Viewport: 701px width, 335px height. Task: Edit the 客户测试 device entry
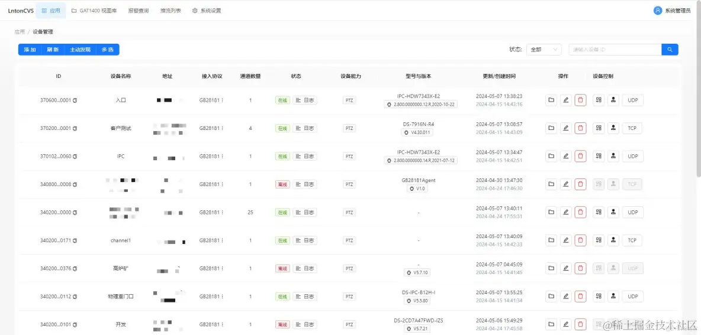pos(565,128)
